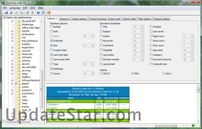Expand the Panther folder node
Viewport: 202px width, 129px height.
coord(12,31)
